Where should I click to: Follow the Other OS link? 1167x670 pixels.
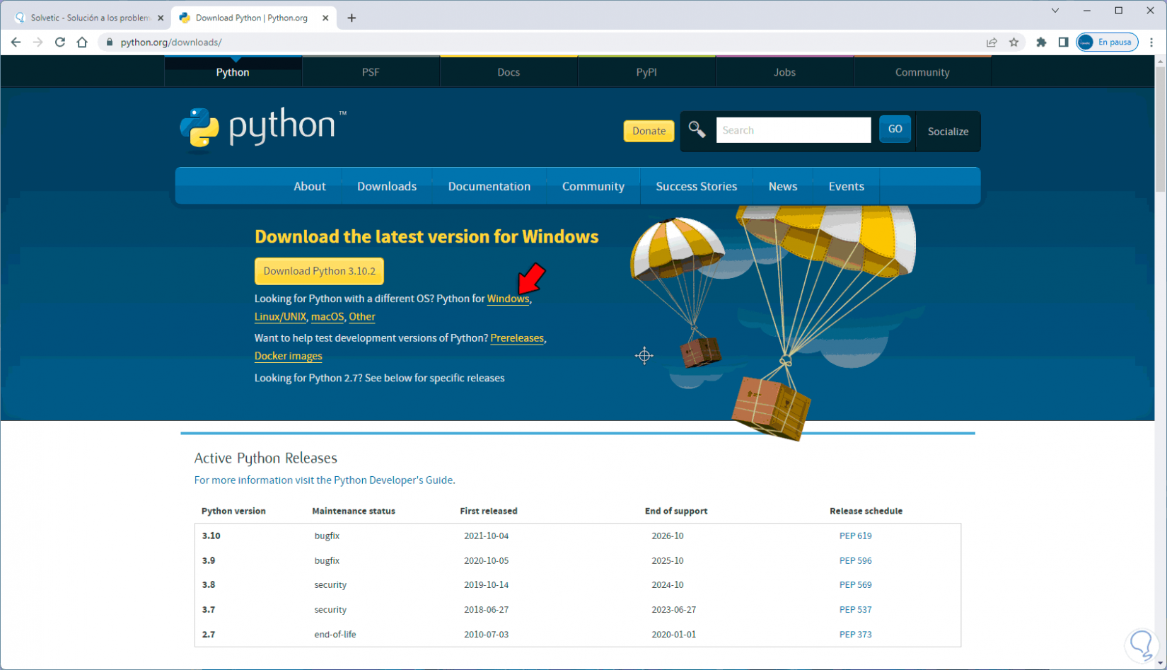pos(362,317)
